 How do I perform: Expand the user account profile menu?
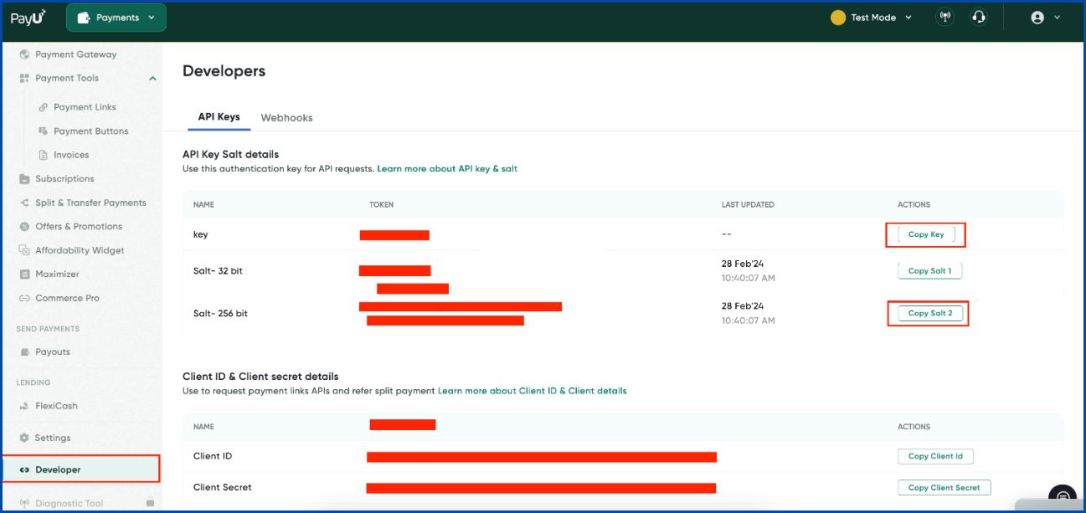pos(1040,18)
